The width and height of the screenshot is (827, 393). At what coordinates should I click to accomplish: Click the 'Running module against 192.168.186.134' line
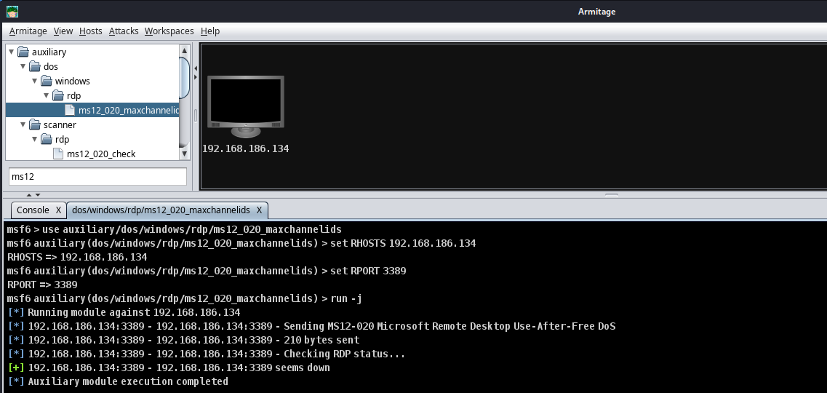(124, 312)
